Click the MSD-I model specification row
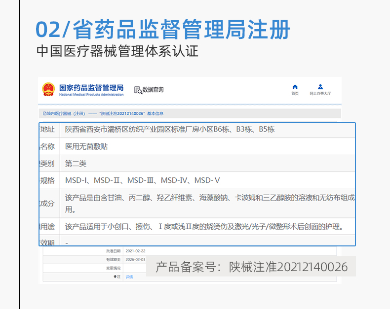This screenshot has width=390, height=309. [x=143, y=180]
